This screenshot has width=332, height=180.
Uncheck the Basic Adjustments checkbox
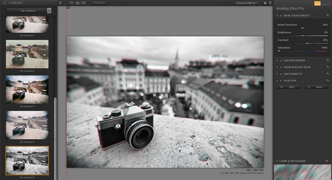point(281,15)
